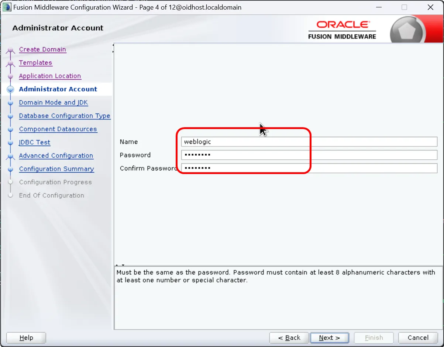Click the Name label
444x347 pixels.
point(129,142)
